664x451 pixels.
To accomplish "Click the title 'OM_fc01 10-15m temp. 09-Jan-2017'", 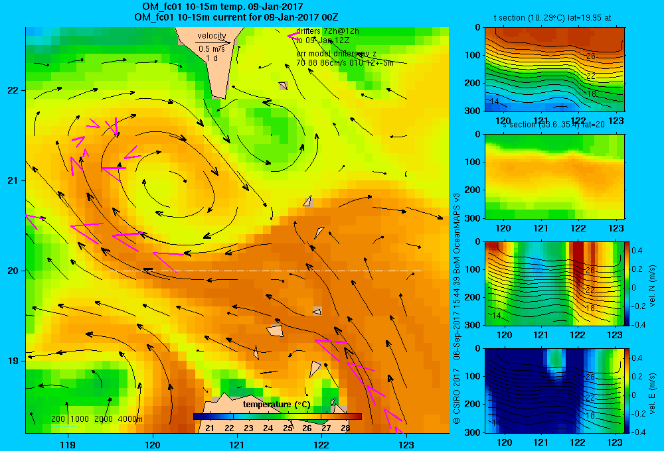I will pyautogui.click(x=222, y=7).
